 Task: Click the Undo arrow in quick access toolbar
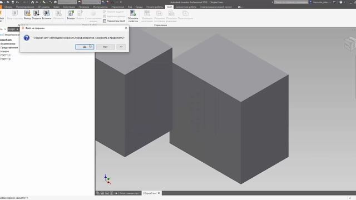coord(17,2)
